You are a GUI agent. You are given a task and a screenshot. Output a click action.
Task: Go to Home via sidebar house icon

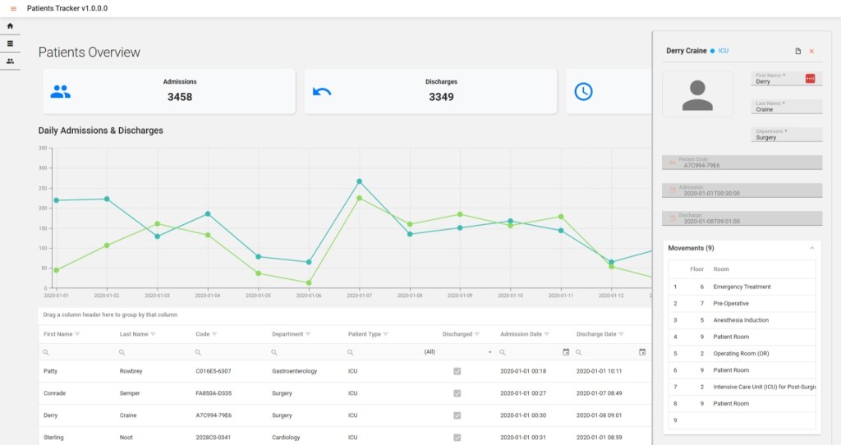click(x=10, y=26)
